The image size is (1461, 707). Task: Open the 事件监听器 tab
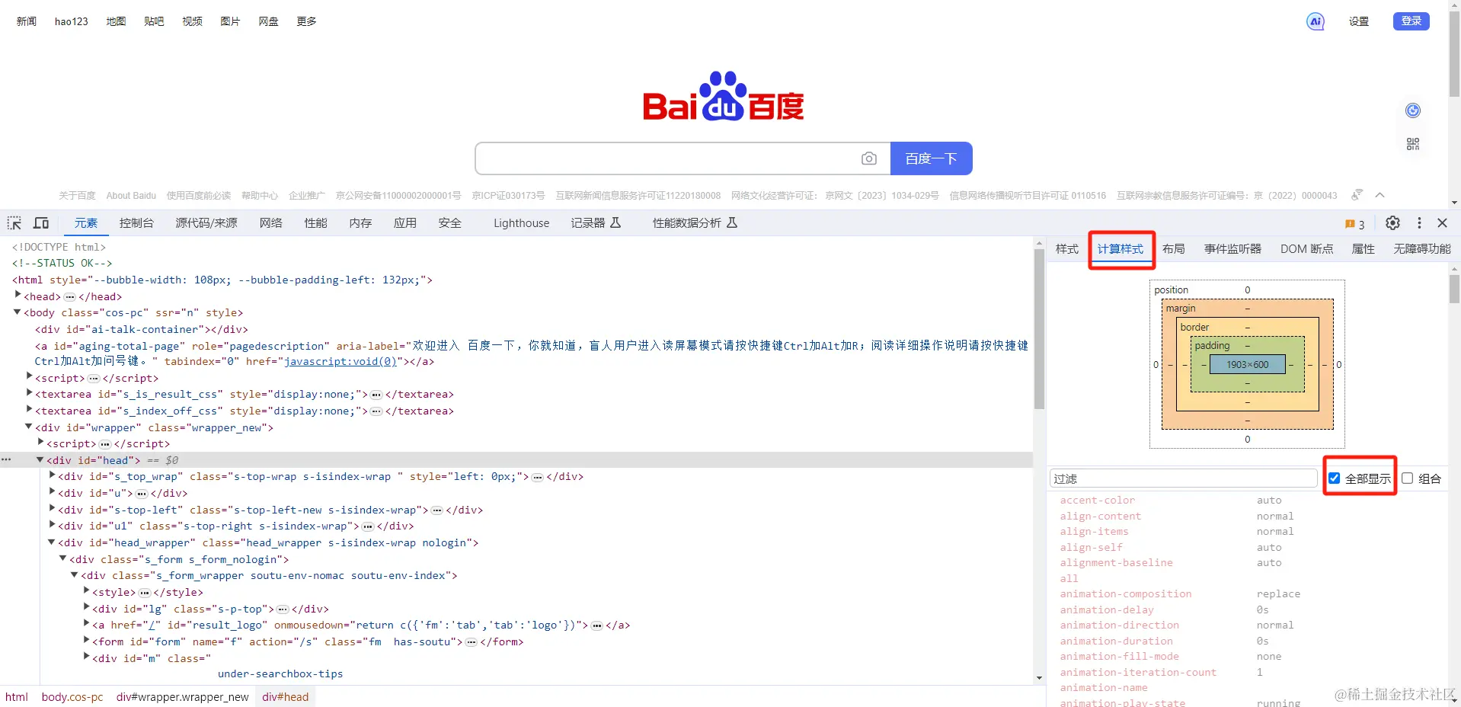pyautogui.click(x=1232, y=249)
